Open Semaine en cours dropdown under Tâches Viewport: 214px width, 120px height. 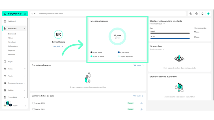pyautogui.click(x=157, y=49)
